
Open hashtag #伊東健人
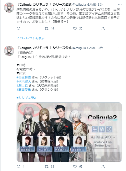tap(24, 81)
